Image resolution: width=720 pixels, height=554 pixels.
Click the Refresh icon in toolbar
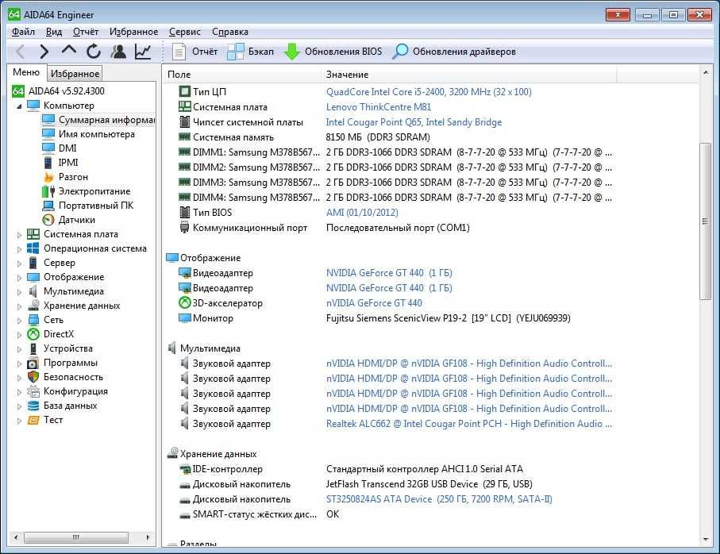coord(94,52)
